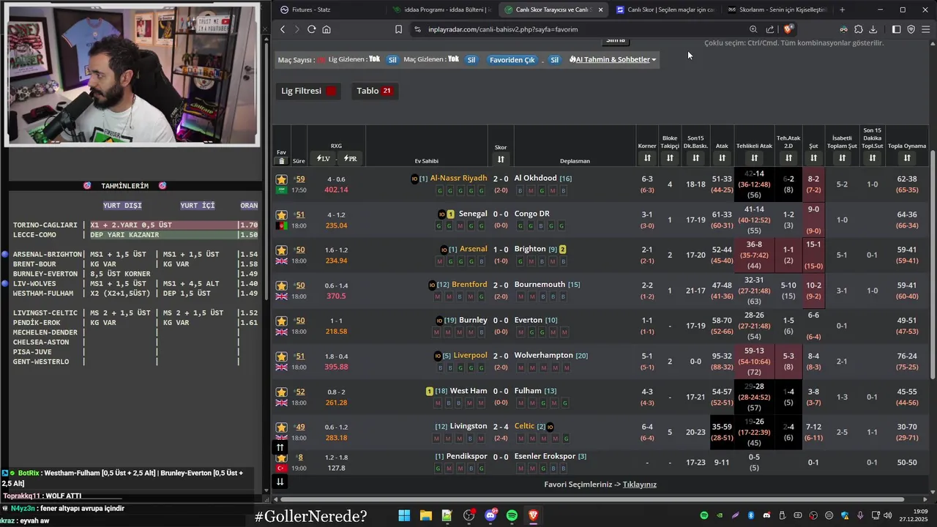Click the jump-to-bottom double arrow button
Screen dimensions: 937x527
pos(280,481)
